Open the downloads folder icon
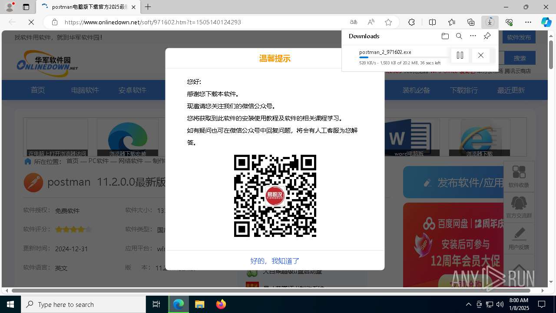 click(445, 36)
